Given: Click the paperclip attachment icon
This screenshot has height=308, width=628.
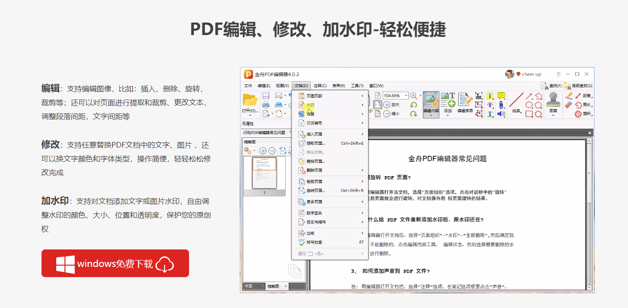Looking at the screenshot, I should tap(501, 105).
